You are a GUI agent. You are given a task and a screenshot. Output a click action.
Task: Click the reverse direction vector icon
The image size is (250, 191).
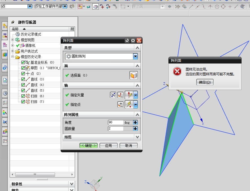pyautogui.click(x=113, y=95)
